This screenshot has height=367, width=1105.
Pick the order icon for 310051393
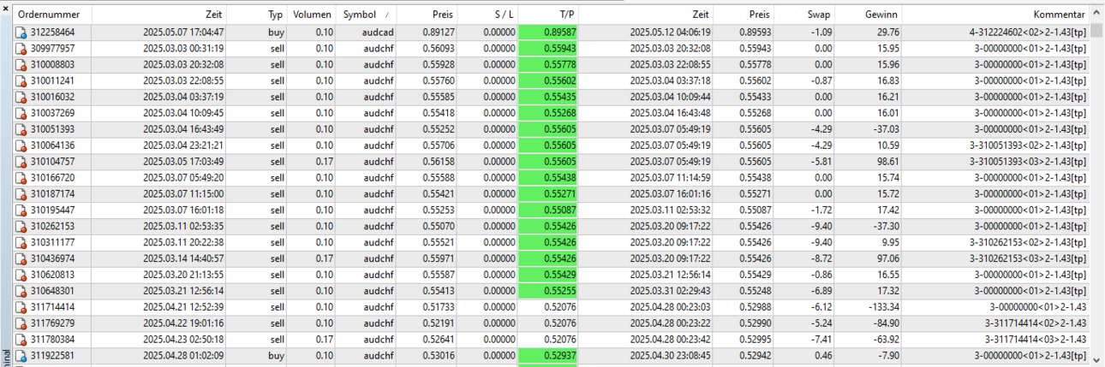coord(21,129)
